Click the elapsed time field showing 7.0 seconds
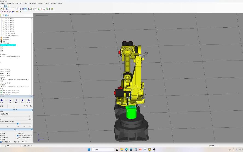 click(x=18, y=106)
